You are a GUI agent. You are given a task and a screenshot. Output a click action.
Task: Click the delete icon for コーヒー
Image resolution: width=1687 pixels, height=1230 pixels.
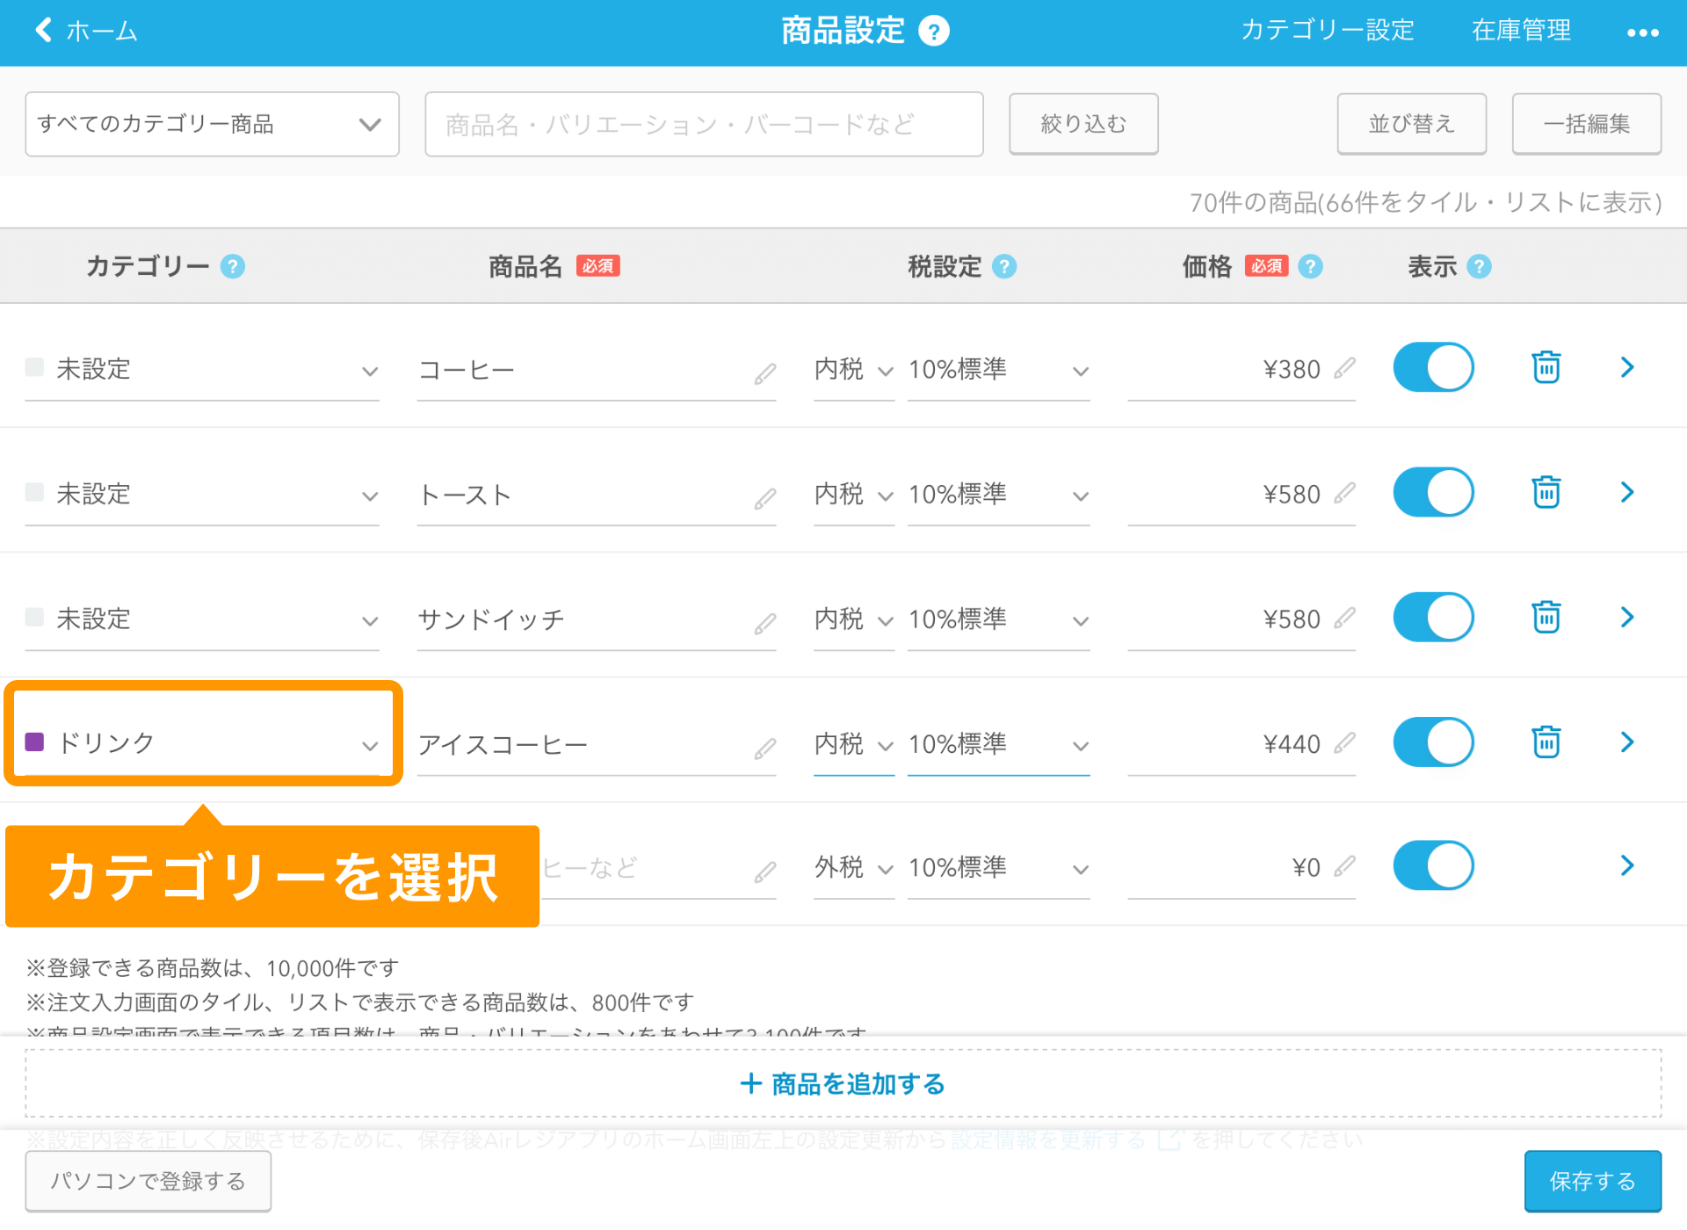[1546, 366]
